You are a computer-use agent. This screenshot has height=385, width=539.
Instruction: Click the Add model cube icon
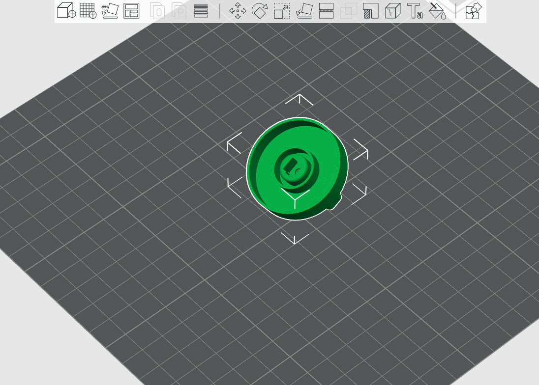tap(66, 10)
